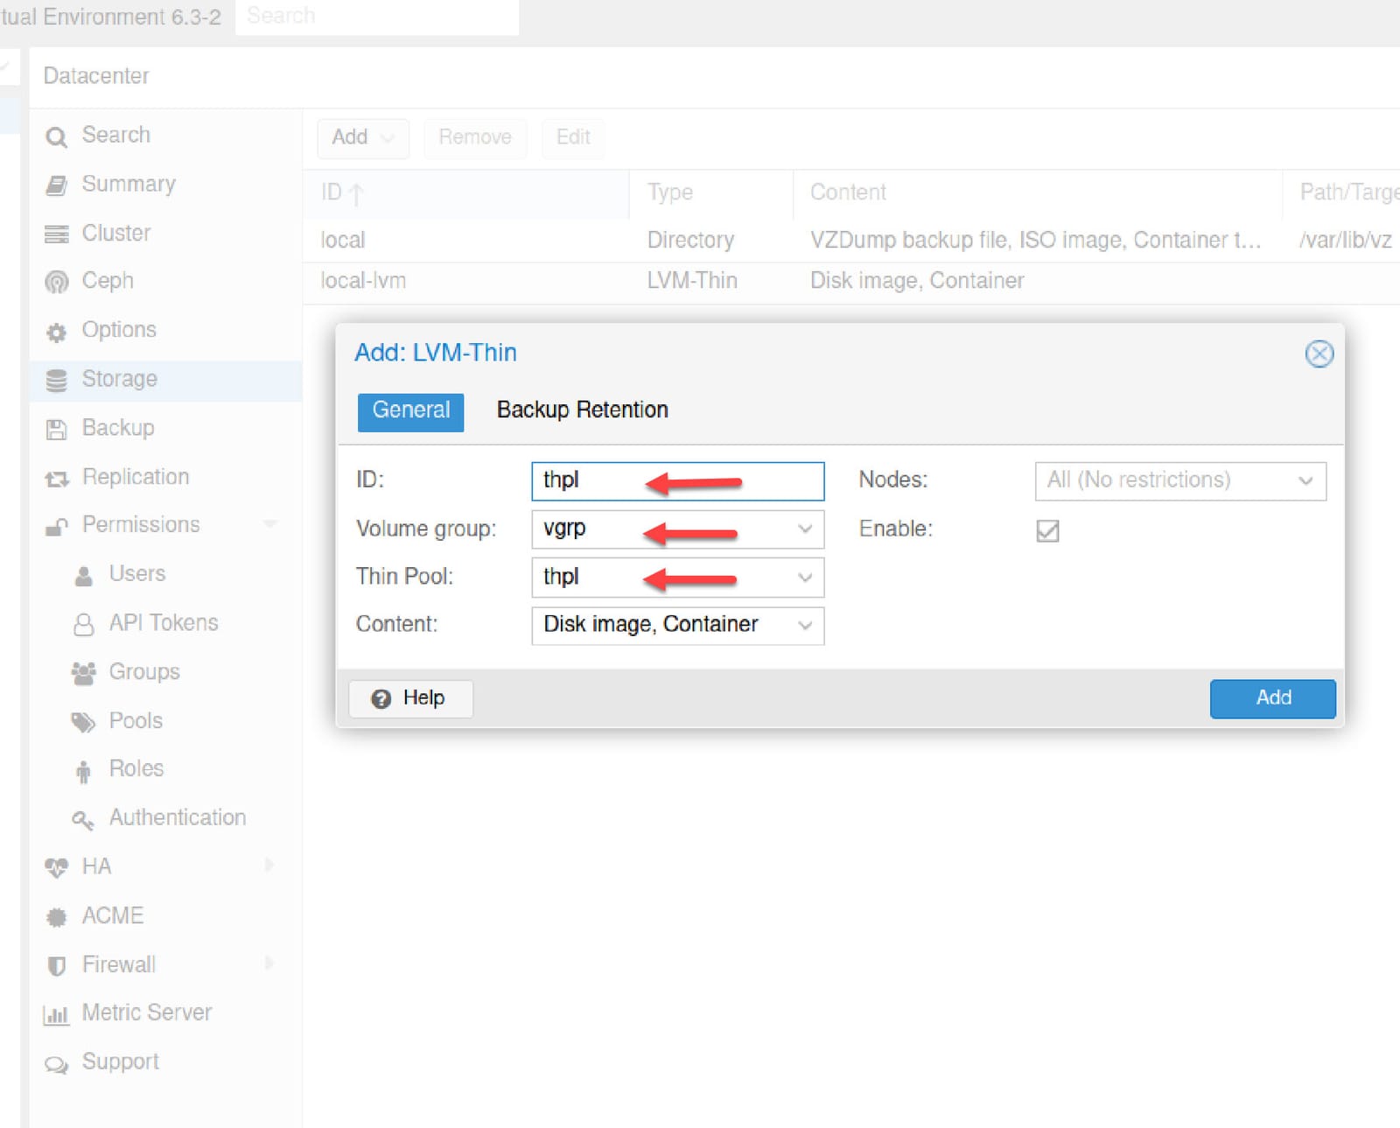Open the Summary section icon
Screen dimensions: 1400x1128
[x=56, y=184]
